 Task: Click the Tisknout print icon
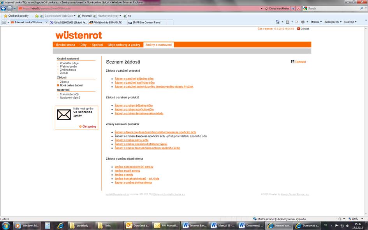point(292,61)
